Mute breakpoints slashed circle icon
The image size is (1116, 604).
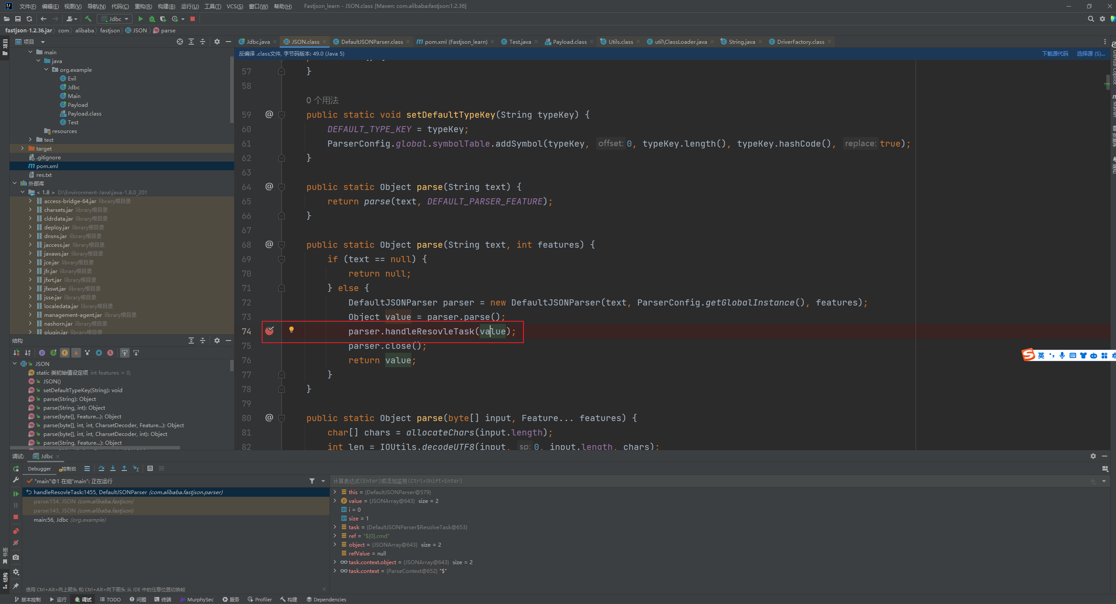pyautogui.click(x=16, y=543)
